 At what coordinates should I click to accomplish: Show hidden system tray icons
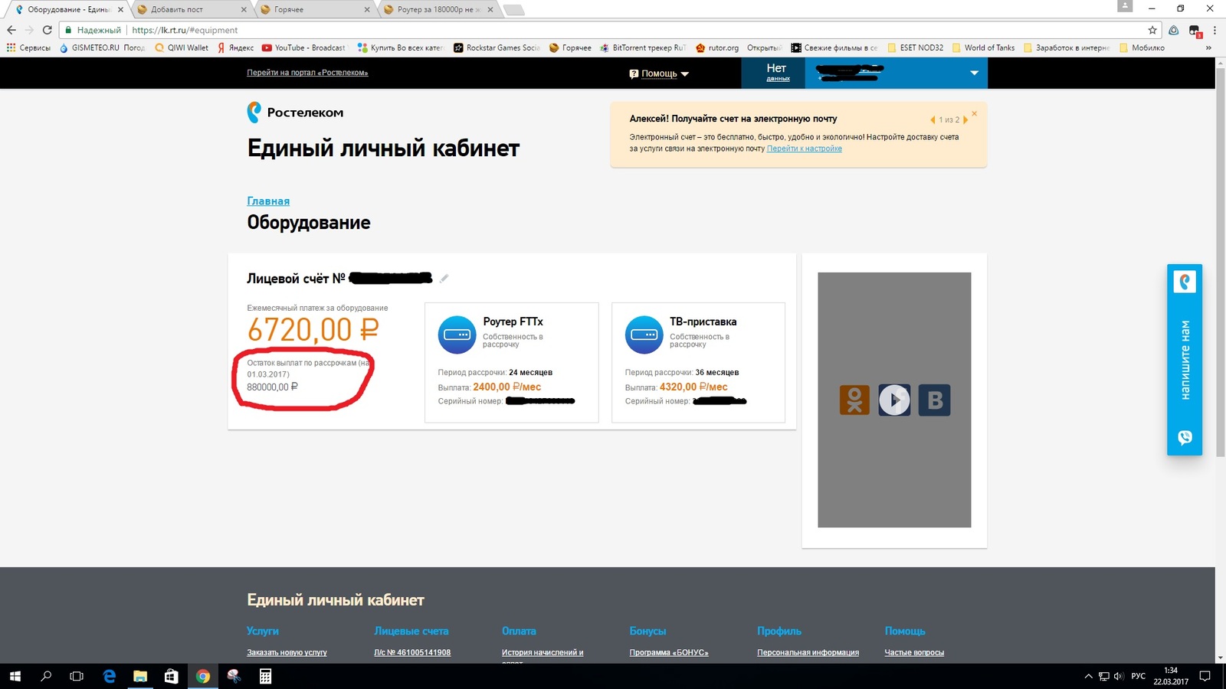pos(1088,676)
